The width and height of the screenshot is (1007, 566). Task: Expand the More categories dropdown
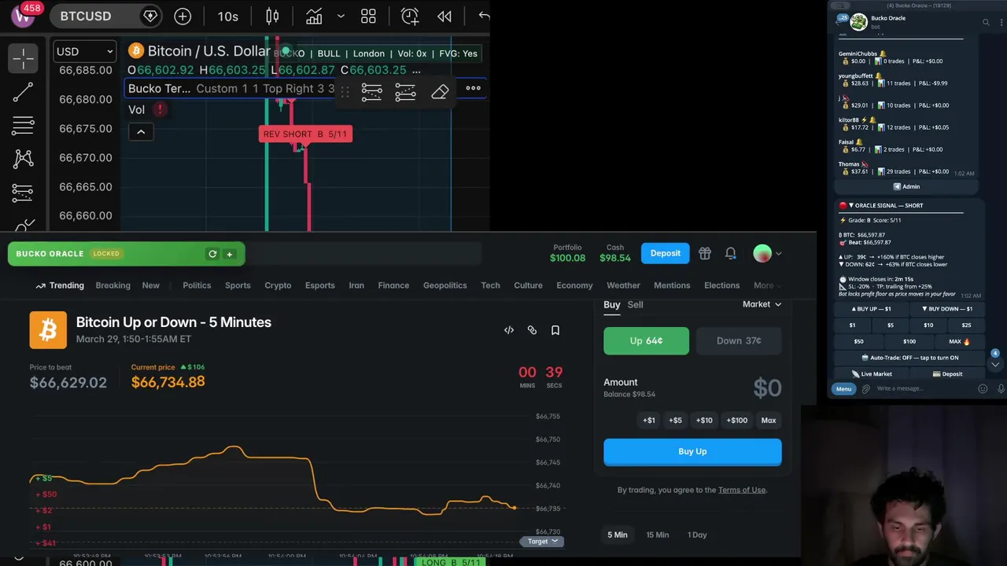click(769, 285)
